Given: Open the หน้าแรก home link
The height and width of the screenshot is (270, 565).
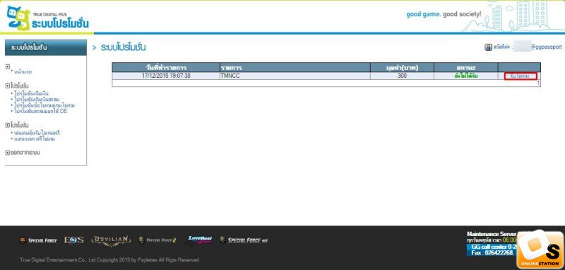Looking at the screenshot, I should [23, 72].
